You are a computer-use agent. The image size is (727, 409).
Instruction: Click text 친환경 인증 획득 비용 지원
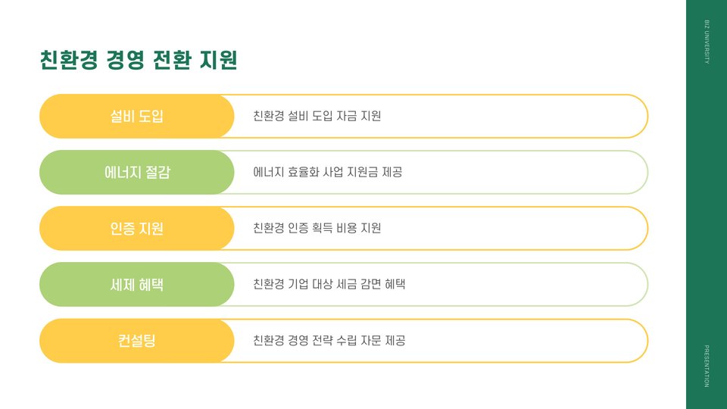pos(317,228)
